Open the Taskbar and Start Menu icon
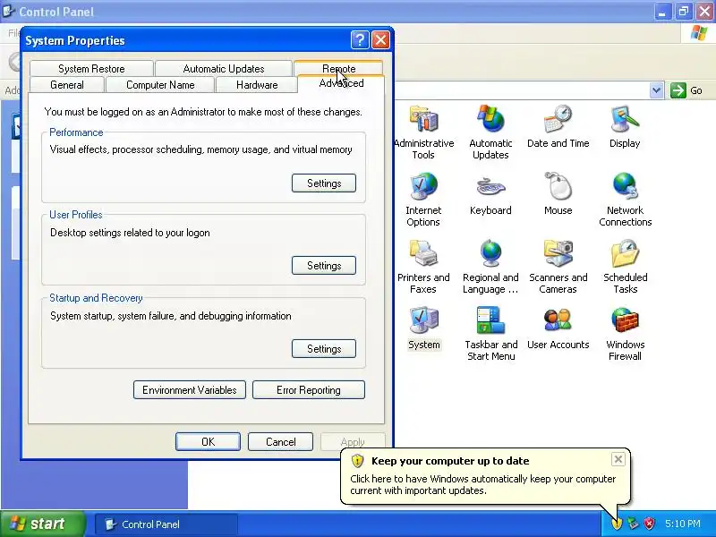This screenshot has height=537, width=716. 490,334
